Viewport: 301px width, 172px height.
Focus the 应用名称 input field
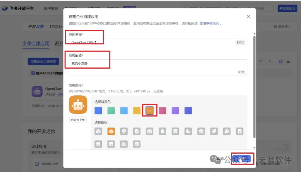(x=158, y=42)
